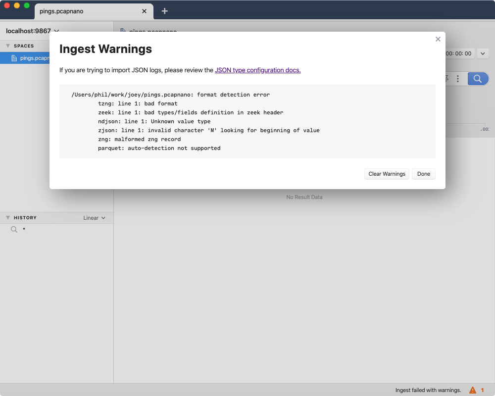Click the magnifying glass in the History panel
This screenshot has width=495, height=396.
tap(14, 229)
